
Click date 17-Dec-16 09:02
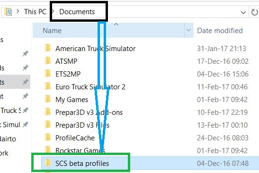[x=223, y=61]
